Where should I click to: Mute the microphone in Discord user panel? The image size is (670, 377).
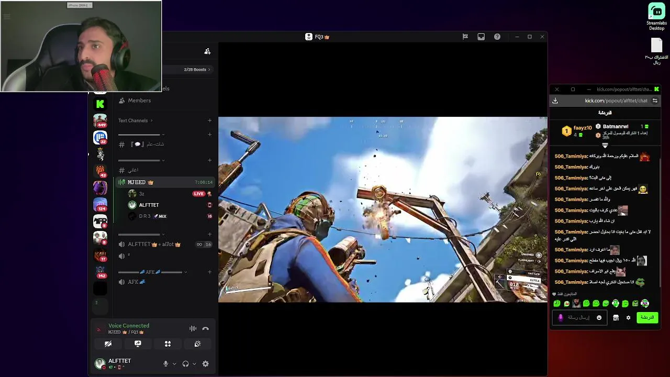click(x=166, y=364)
